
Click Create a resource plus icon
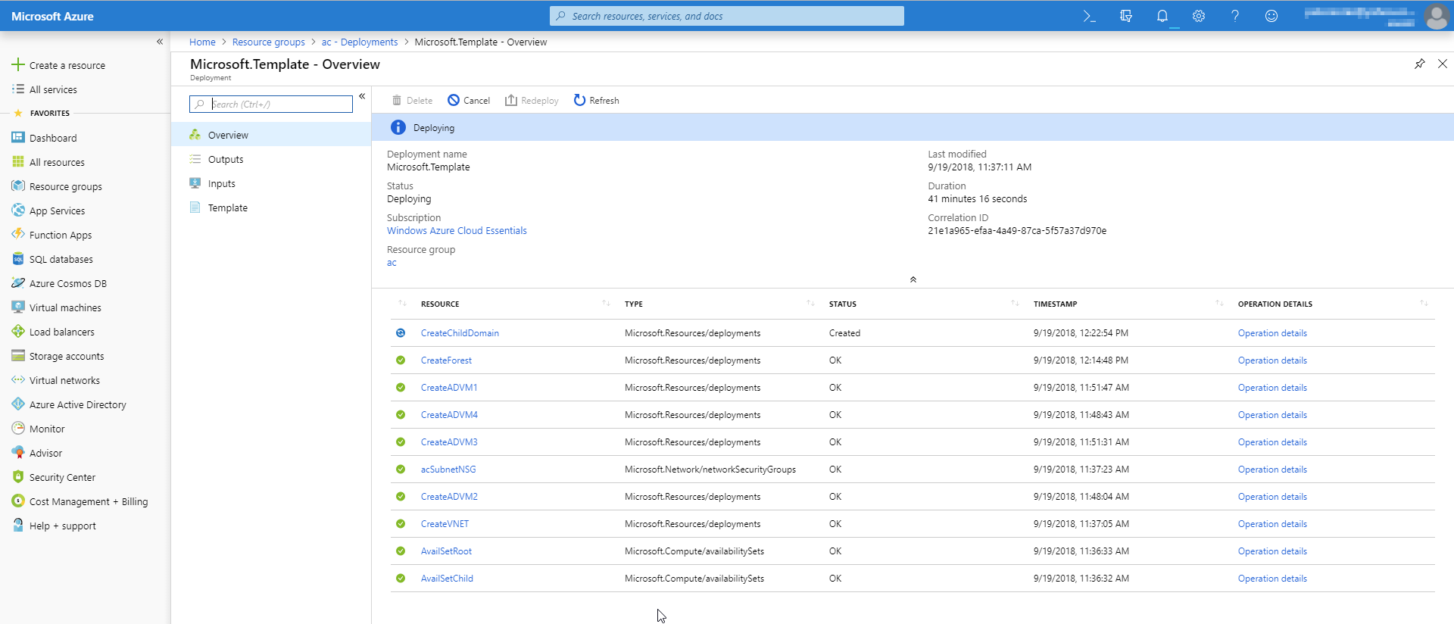[x=18, y=65]
